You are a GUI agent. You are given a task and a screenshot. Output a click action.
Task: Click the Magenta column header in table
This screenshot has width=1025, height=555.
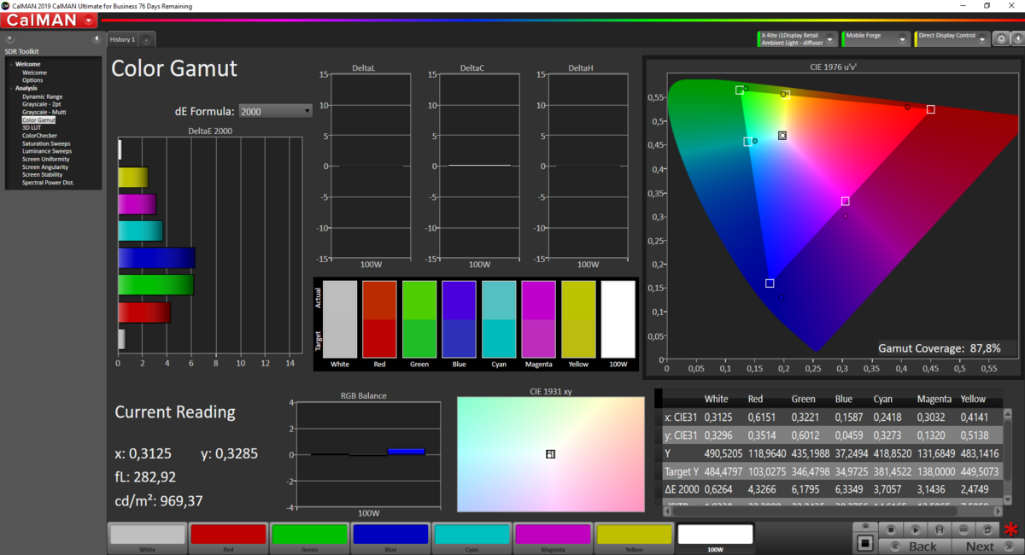click(x=934, y=399)
